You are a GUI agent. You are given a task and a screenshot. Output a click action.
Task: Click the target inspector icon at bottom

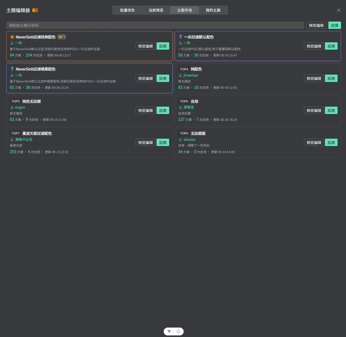(178, 331)
